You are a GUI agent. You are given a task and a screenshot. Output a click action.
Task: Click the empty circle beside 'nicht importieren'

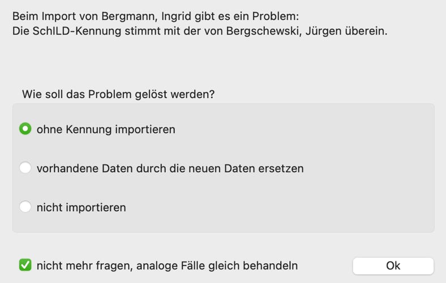[x=25, y=207]
